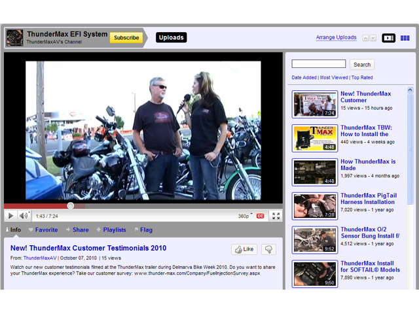
Task: Click the '15 views - 15 hours ago' text
Action: click(x=367, y=108)
